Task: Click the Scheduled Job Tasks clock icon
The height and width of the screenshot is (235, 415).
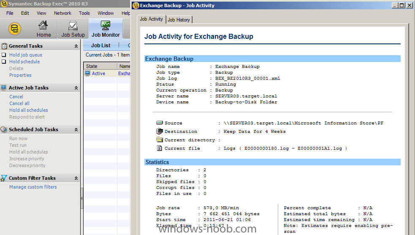Action: click(x=4, y=130)
